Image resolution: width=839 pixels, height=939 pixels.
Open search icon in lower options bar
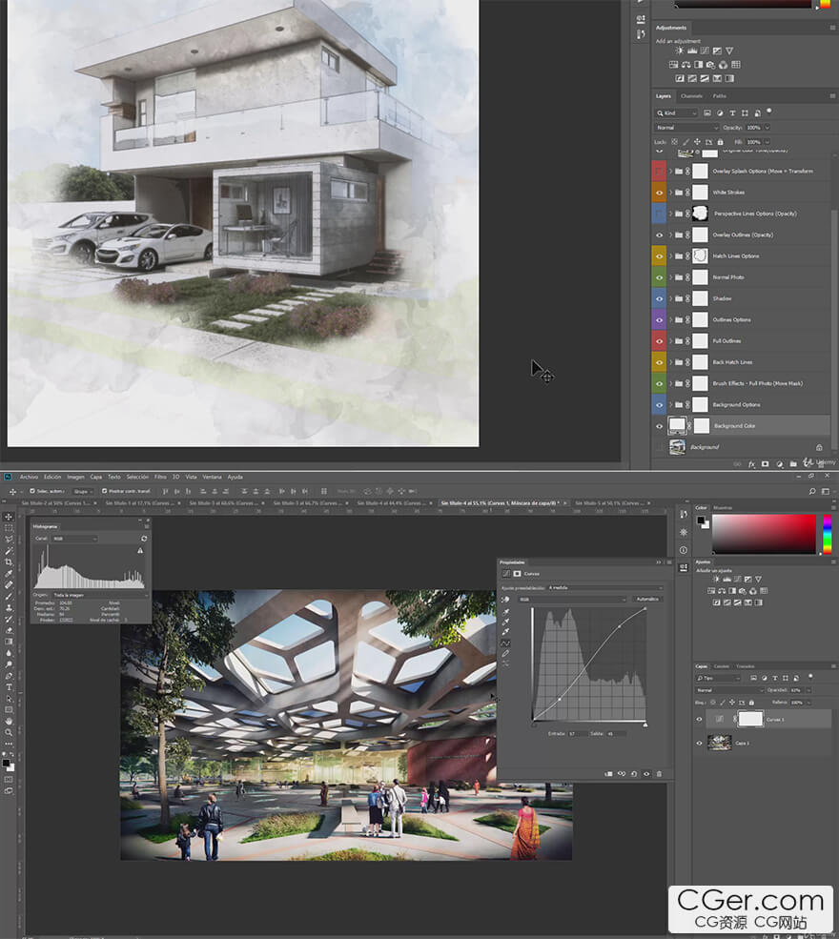(x=812, y=491)
